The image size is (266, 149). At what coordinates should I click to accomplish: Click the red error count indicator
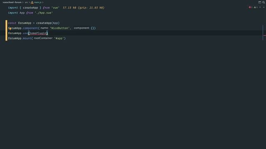tap(250, 7)
